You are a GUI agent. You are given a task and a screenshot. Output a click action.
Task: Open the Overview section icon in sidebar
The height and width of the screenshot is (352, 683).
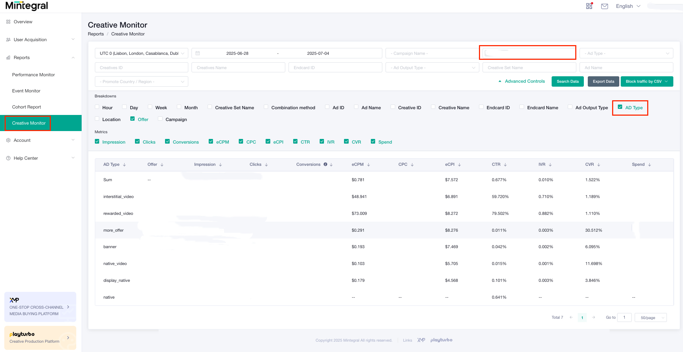pos(8,21)
